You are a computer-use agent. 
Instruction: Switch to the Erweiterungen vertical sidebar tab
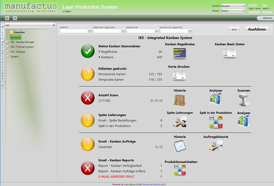pyautogui.click(x=2, y=60)
